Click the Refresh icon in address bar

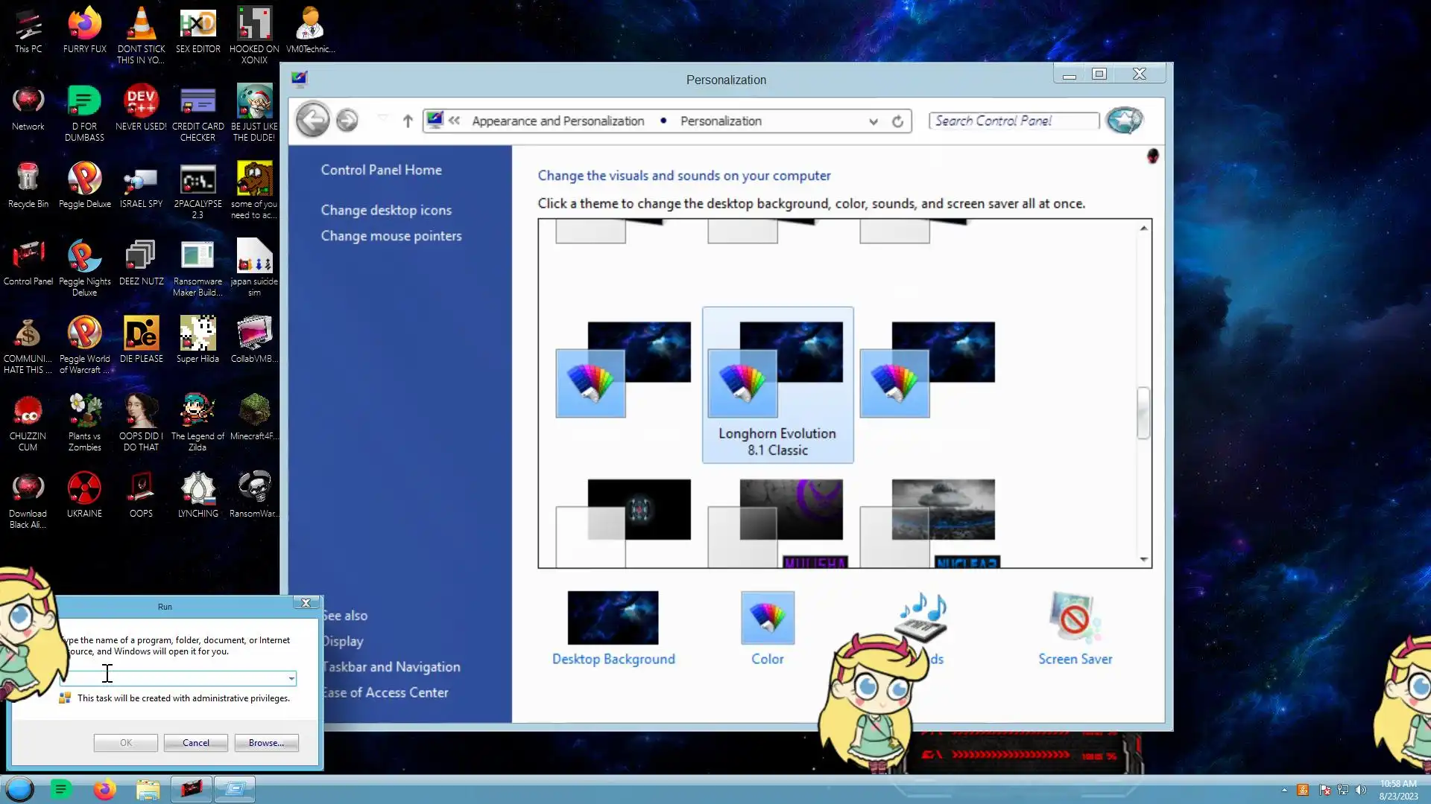pos(897,121)
